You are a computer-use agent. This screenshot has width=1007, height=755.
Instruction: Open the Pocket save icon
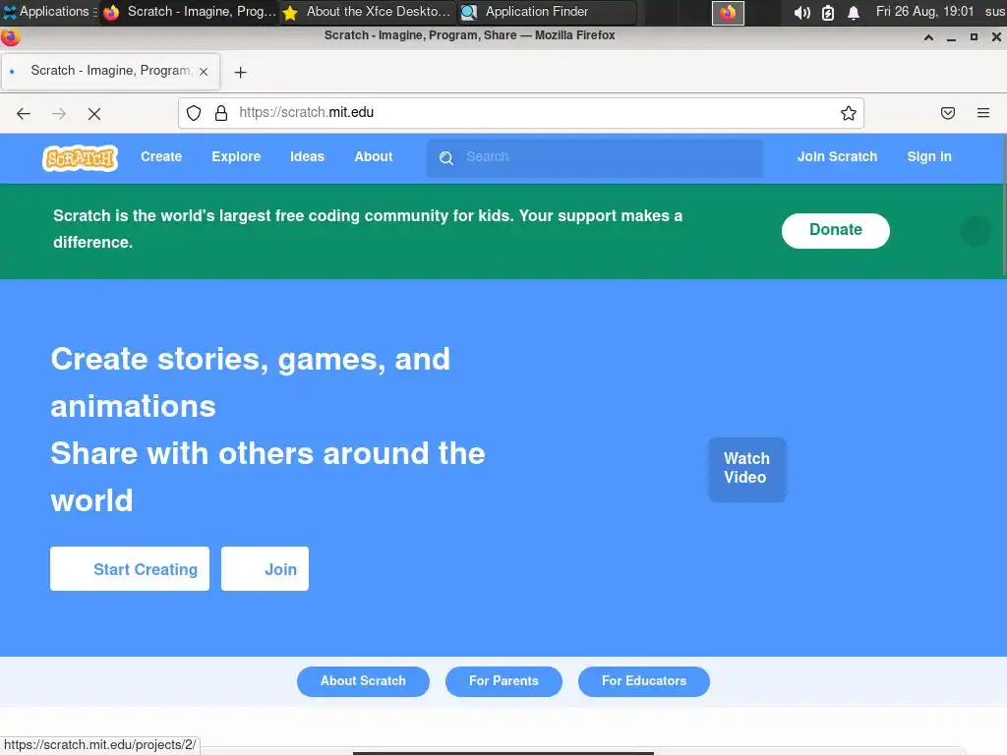click(x=948, y=113)
